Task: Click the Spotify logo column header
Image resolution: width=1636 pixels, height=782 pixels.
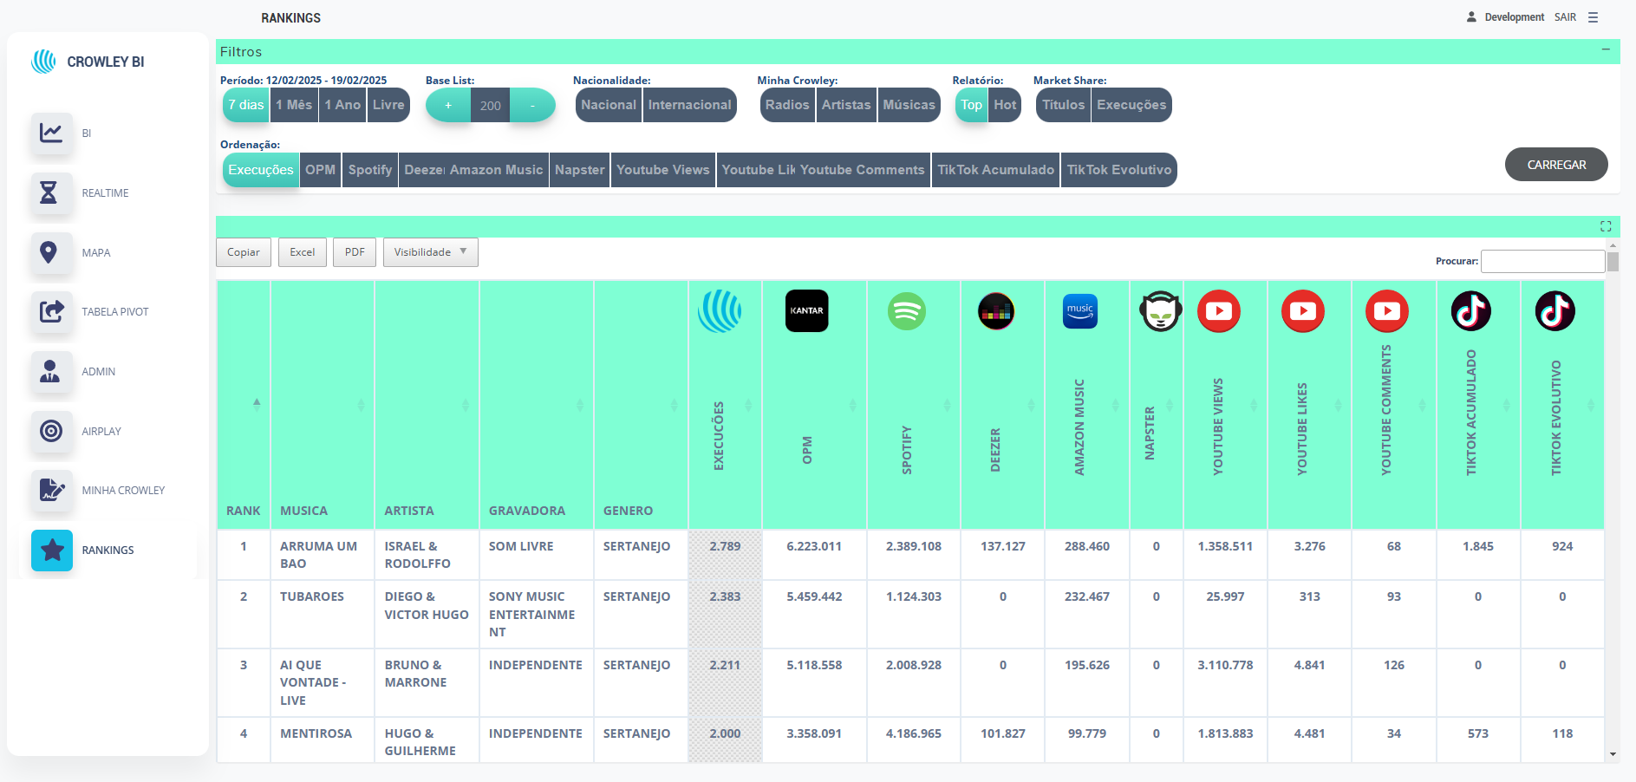Action: tap(906, 311)
